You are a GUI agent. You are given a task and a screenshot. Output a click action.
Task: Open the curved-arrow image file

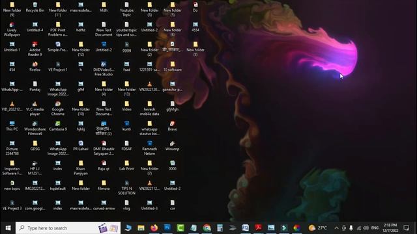tap(104, 205)
